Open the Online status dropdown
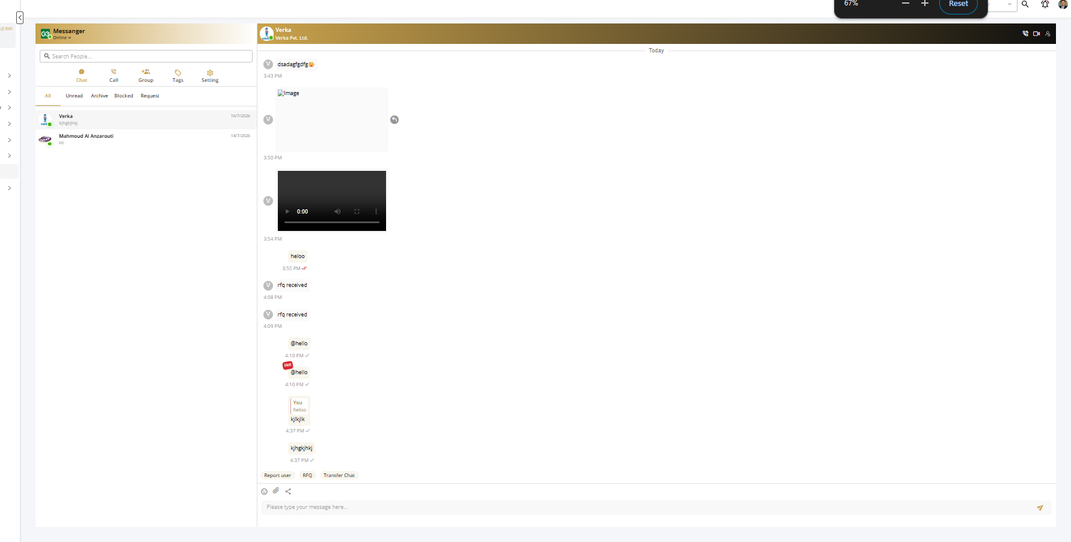This screenshot has height=542, width=1071. pos(62,38)
